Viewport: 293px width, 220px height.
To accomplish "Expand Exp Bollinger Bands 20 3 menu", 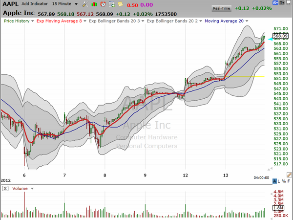I will [x=143, y=21].
